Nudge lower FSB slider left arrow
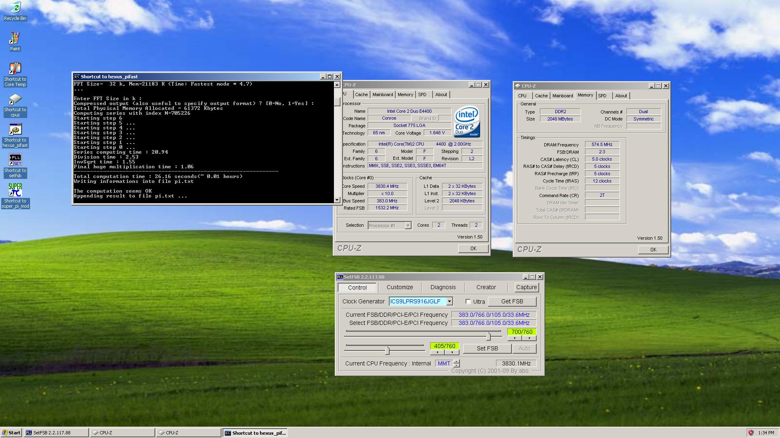 438,352
